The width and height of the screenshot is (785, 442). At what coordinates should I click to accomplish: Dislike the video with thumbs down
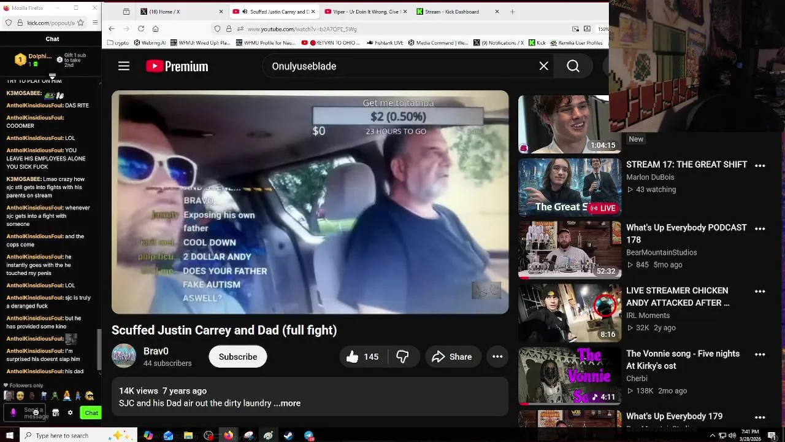[403, 357]
